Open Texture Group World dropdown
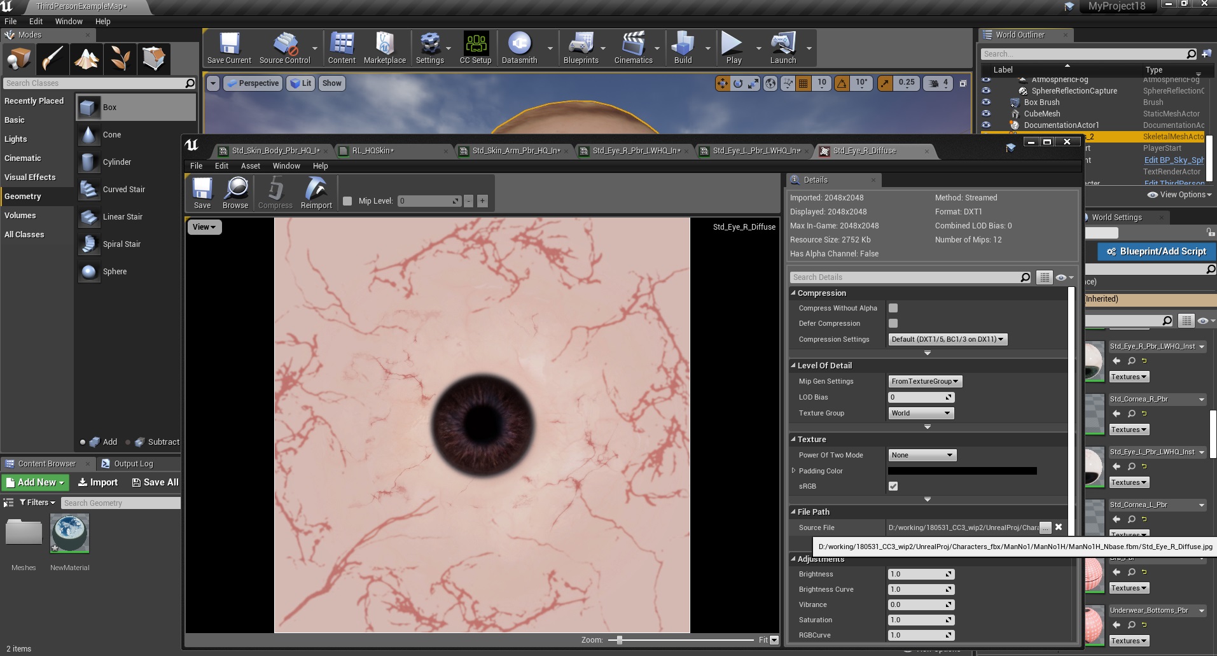The height and width of the screenshot is (656, 1217). 921,413
